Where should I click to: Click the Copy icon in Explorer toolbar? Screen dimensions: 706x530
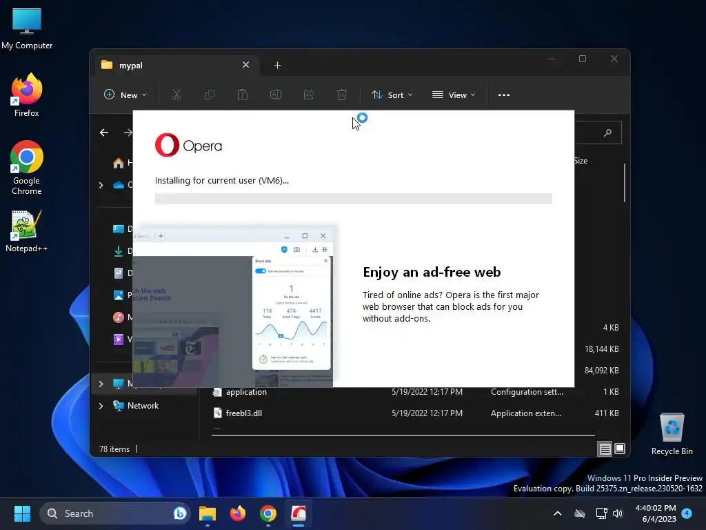point(210,95)
